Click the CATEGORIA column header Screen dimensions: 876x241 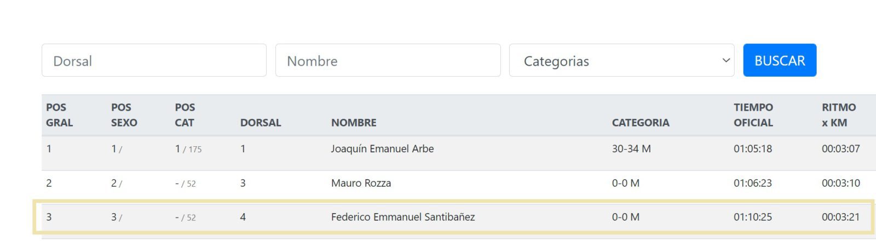pos(641,123)
